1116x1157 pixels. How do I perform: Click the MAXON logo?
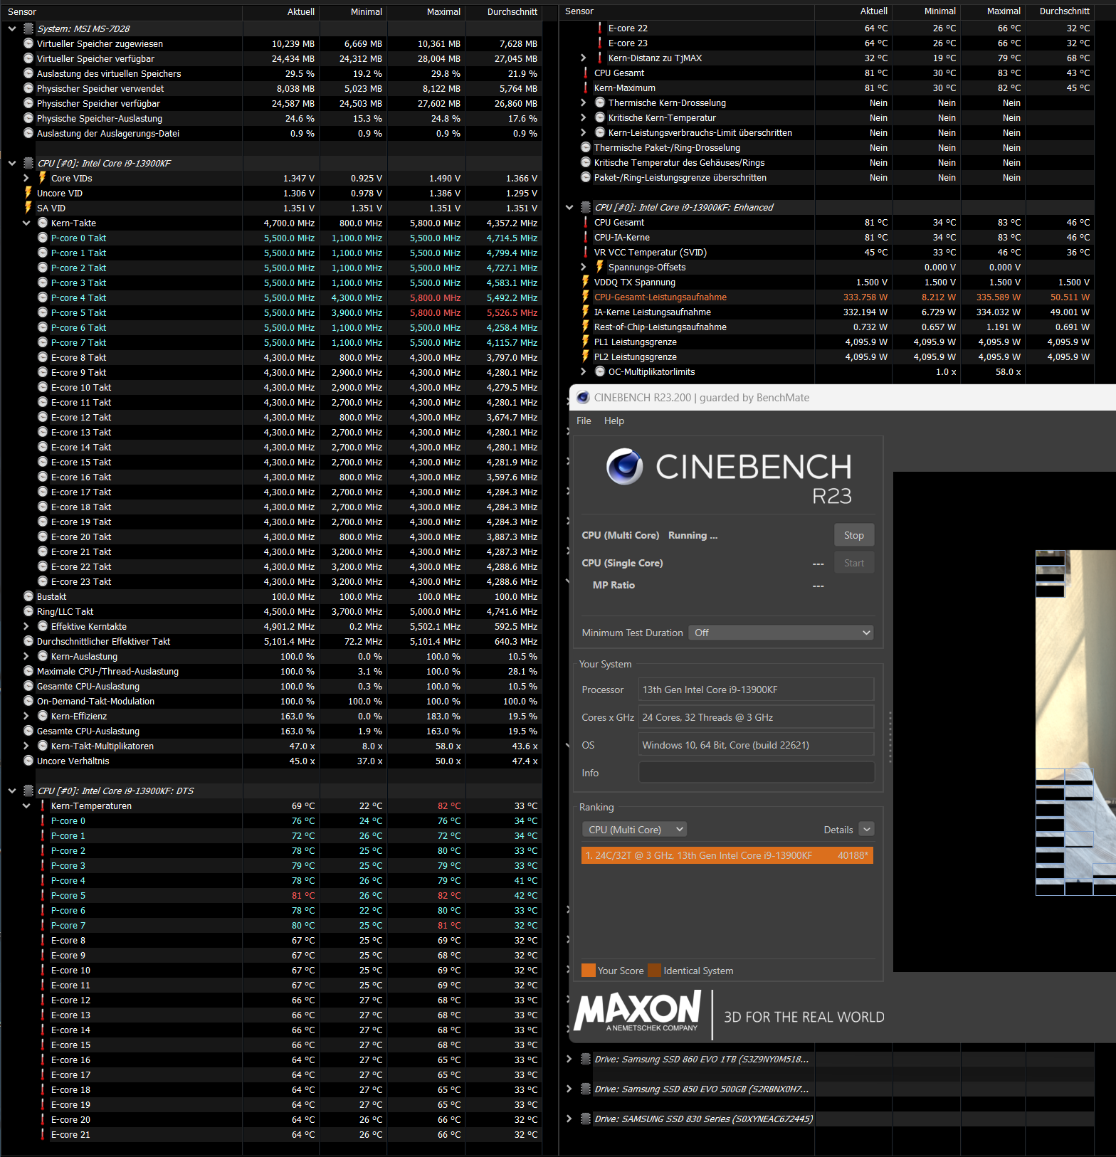(x=638, y=1011)
